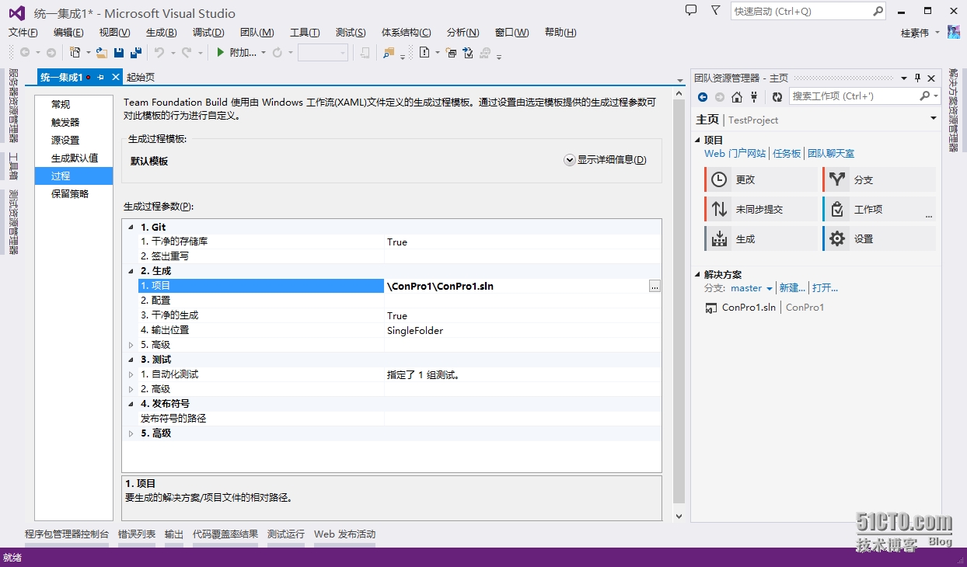Click the ConPro1.sln solution entry

click(749, 308)
